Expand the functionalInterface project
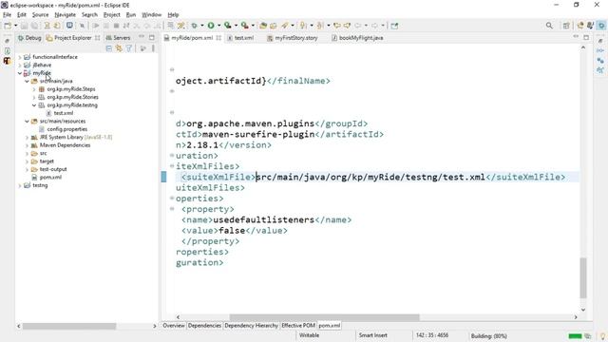 pos(20,57)
